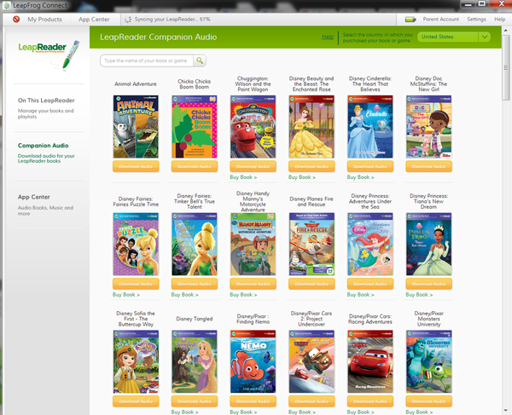Download audio for Chuggington Wilson book

click(253, 166)
